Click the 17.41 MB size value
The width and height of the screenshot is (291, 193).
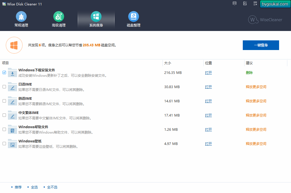point(172,115)
